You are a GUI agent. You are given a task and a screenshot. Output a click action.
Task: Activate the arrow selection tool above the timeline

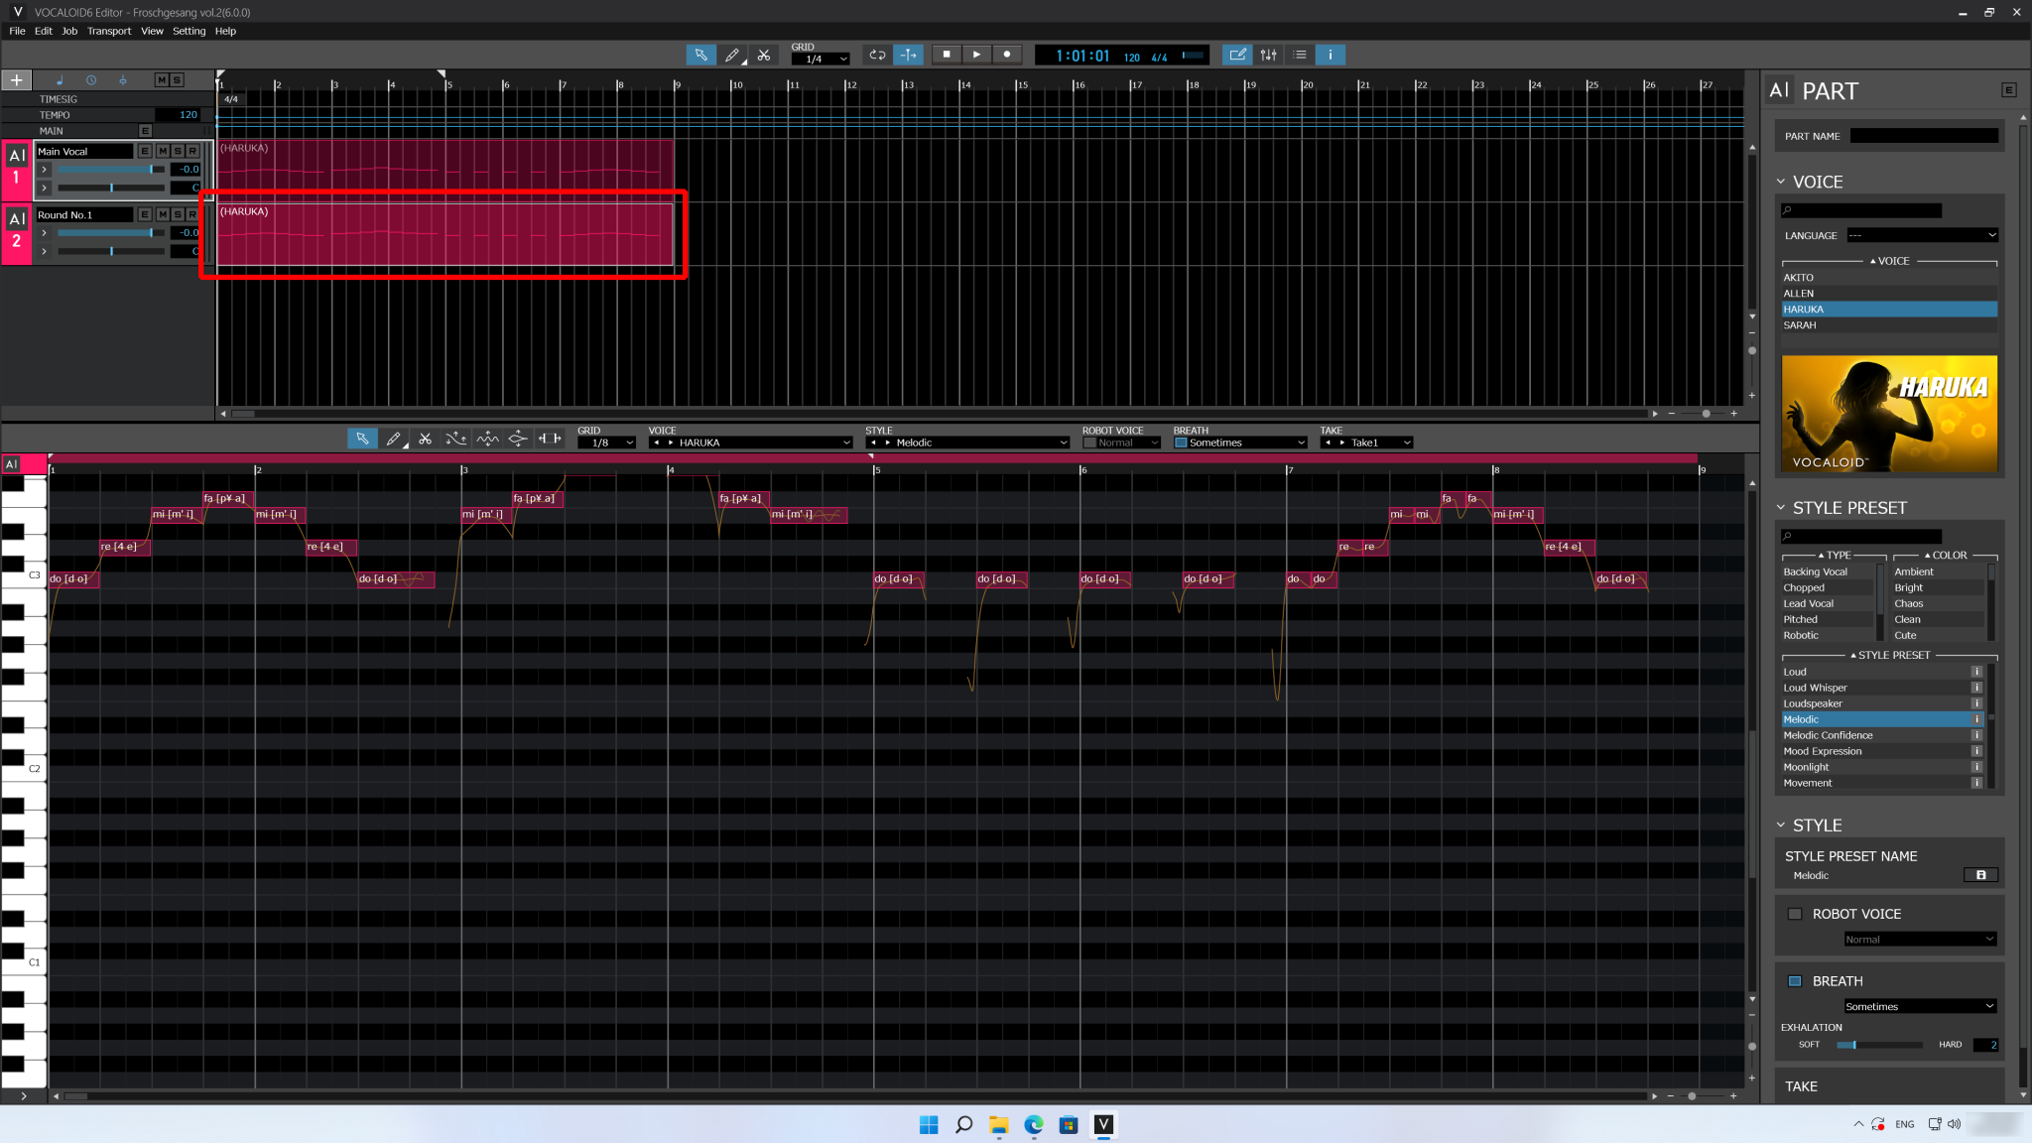700,55
